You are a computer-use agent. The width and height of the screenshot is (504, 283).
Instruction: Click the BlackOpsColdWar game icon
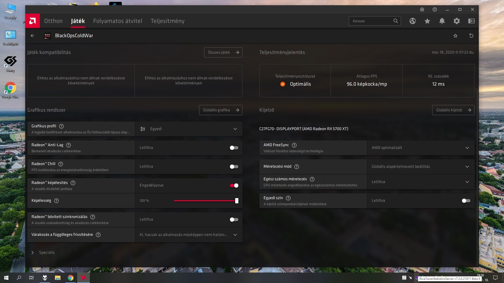coord(48,36)
